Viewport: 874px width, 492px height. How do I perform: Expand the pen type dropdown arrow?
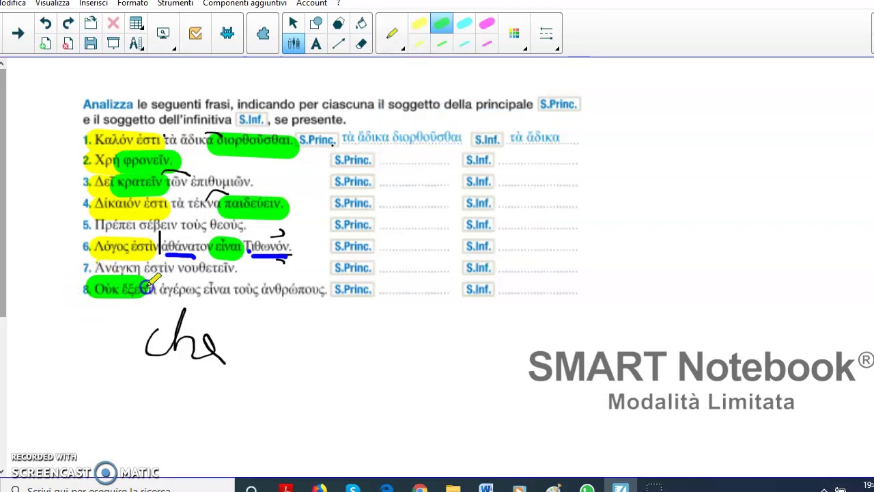click(x=403, y=49)
